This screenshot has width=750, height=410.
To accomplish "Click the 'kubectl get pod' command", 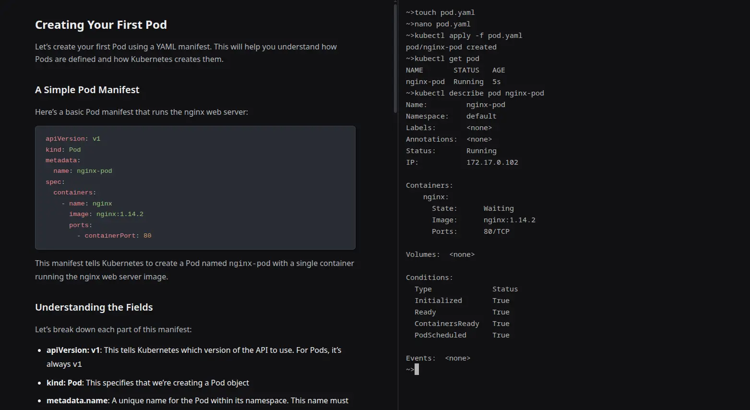I will click(447, 59).
